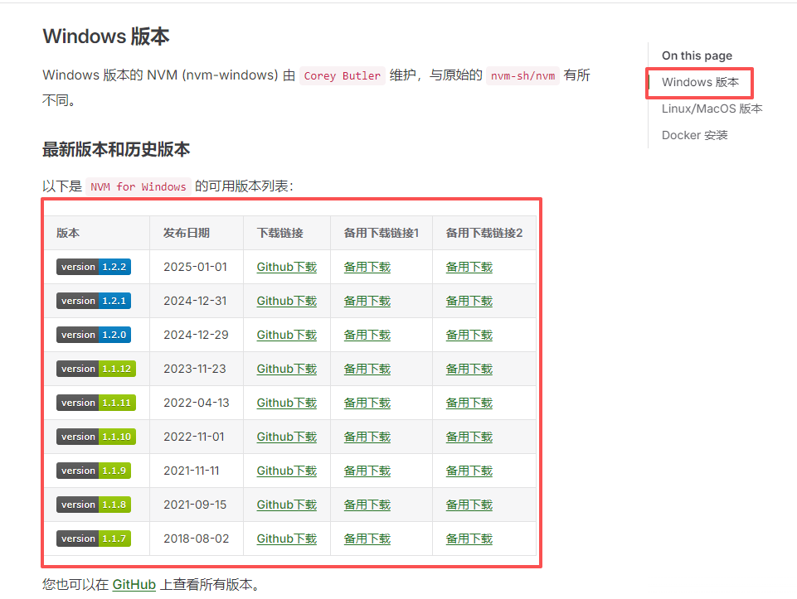This screenshot has width=797, height=599.
Task: Open Github下载 link for version 1.1.11
Action: point(287,403)
